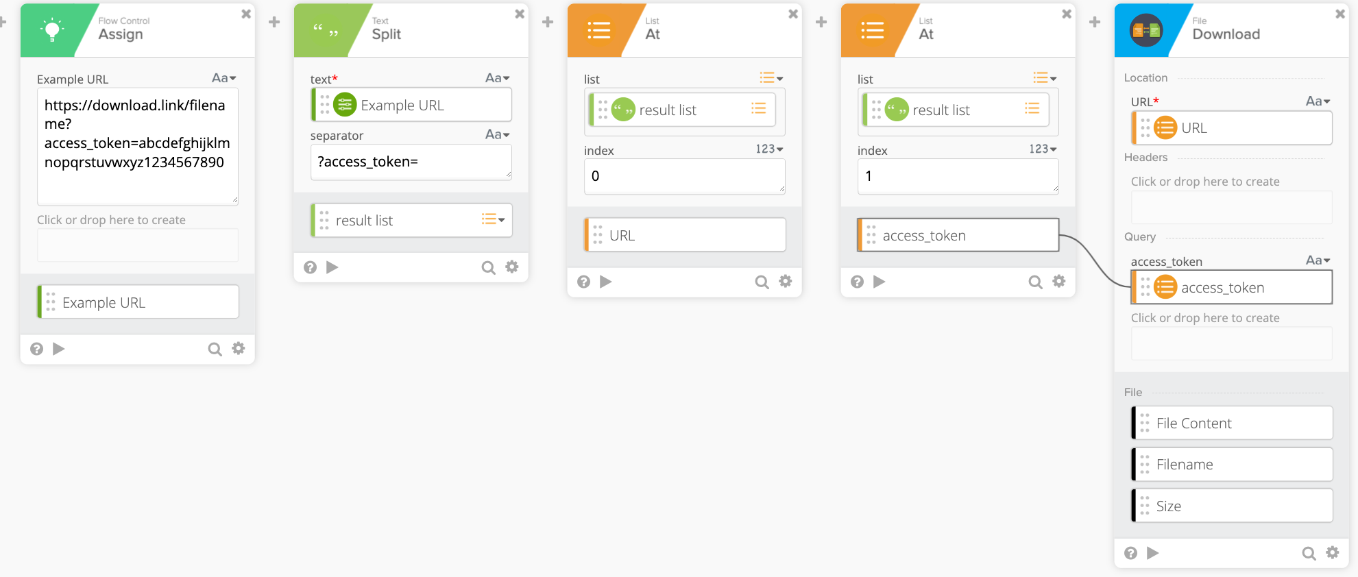The width and height of the screenshot is (1358, 577).
Task: Click the index field containing 1
Action: [957, 176]
